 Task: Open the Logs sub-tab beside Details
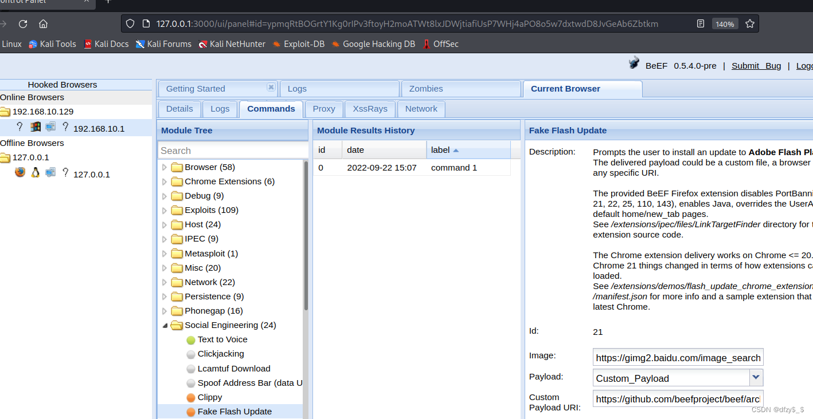220,109
